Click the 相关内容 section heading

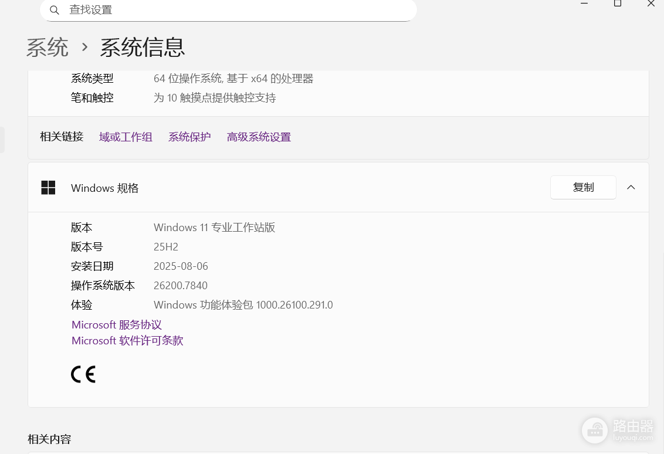(49, 439)
